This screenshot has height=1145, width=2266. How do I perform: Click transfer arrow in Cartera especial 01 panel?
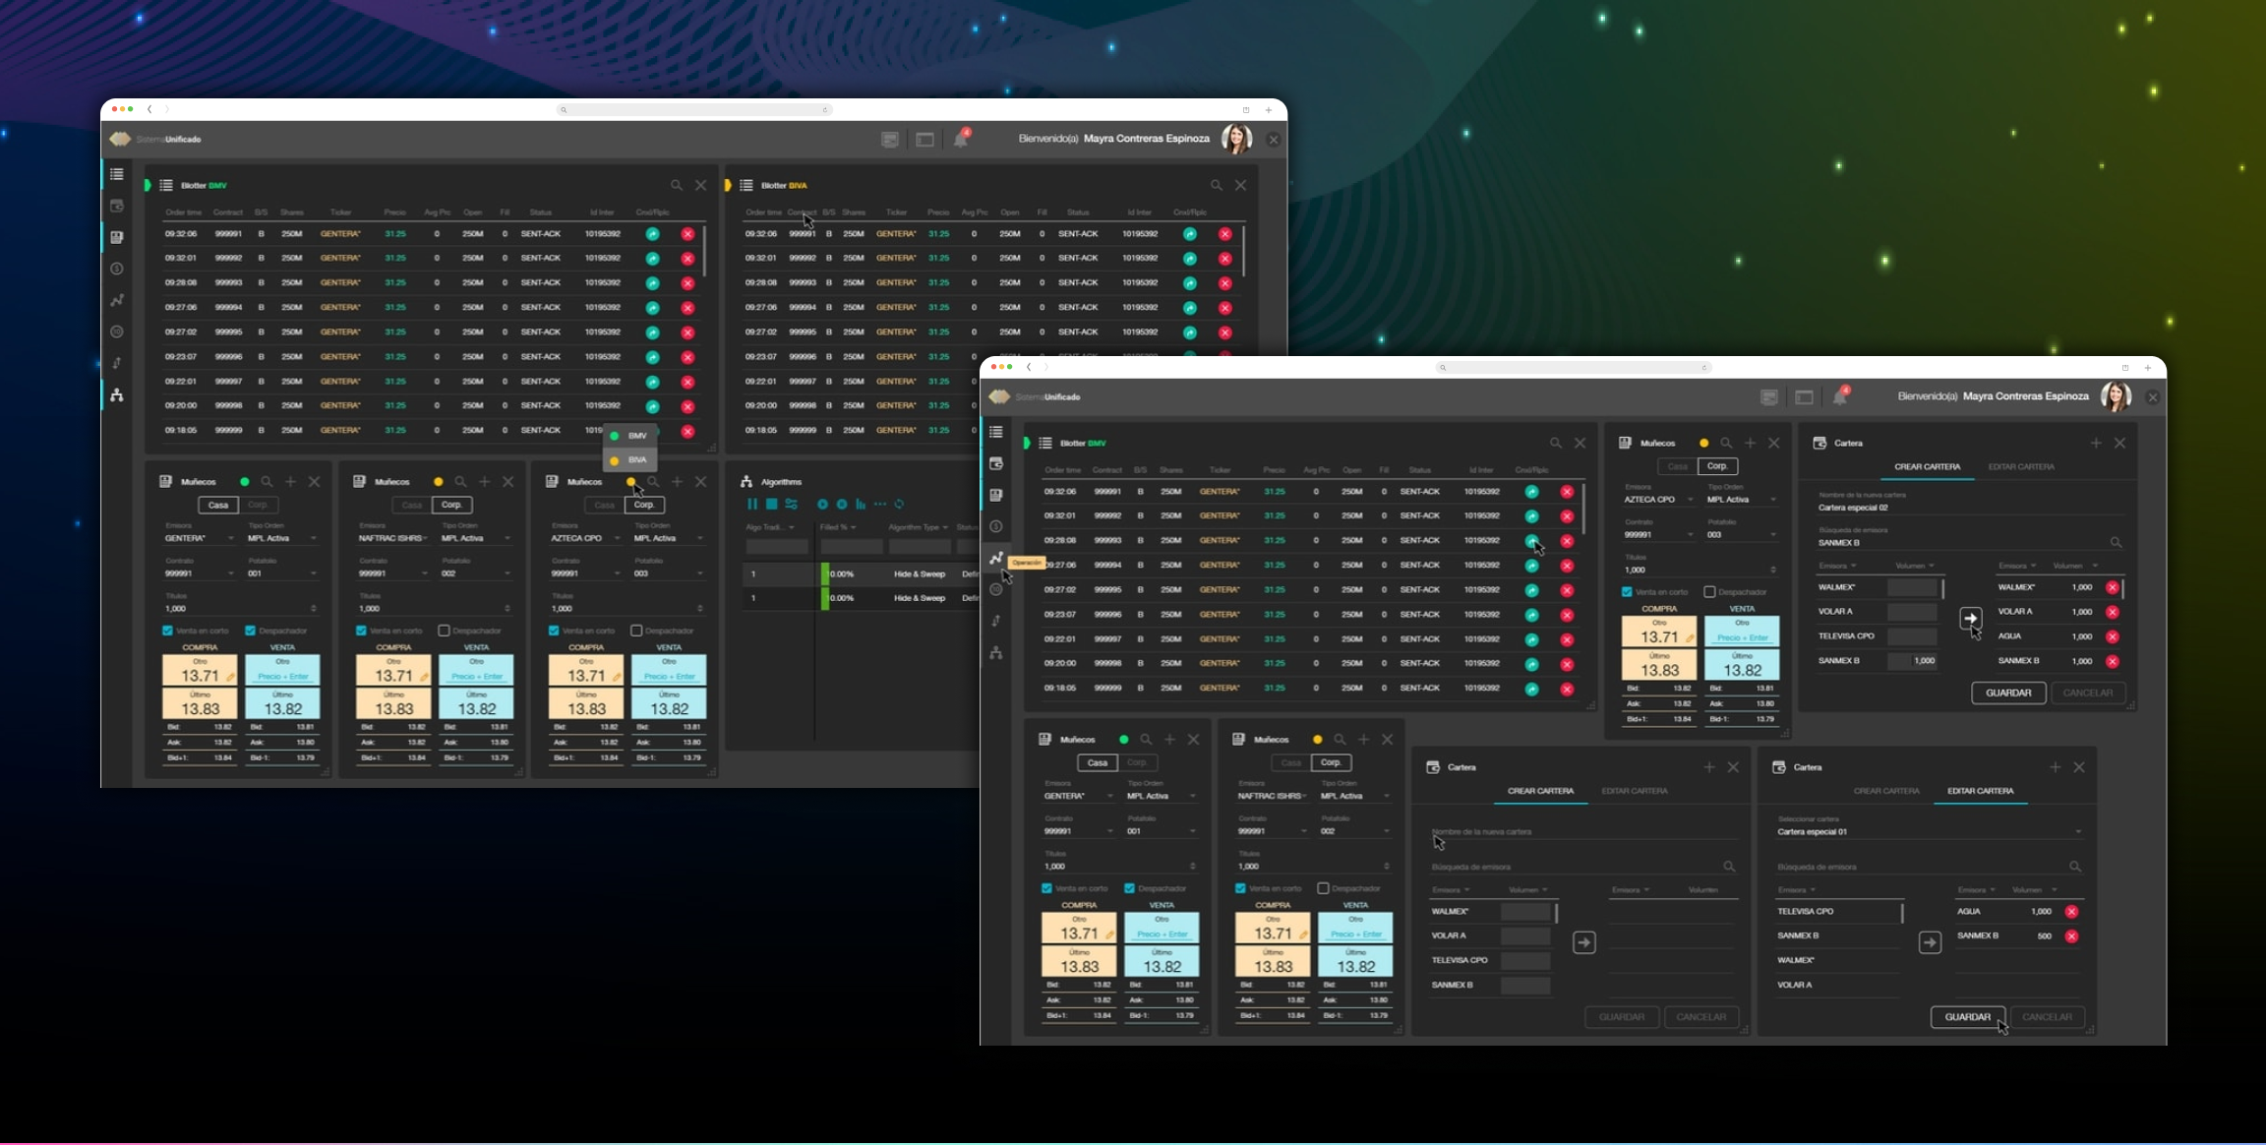click(1930, 942)
